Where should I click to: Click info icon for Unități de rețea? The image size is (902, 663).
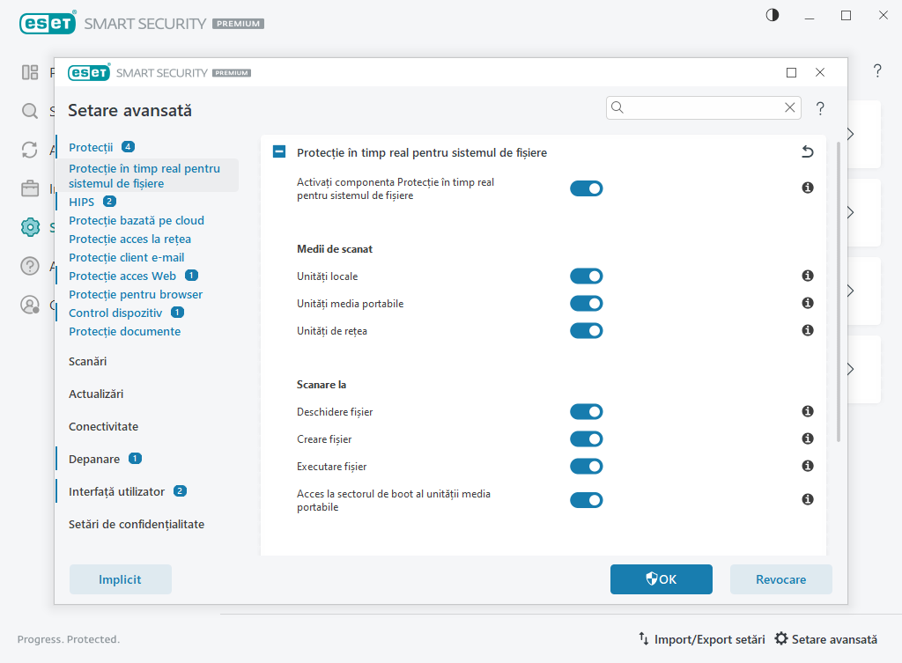tap(807, 330)
